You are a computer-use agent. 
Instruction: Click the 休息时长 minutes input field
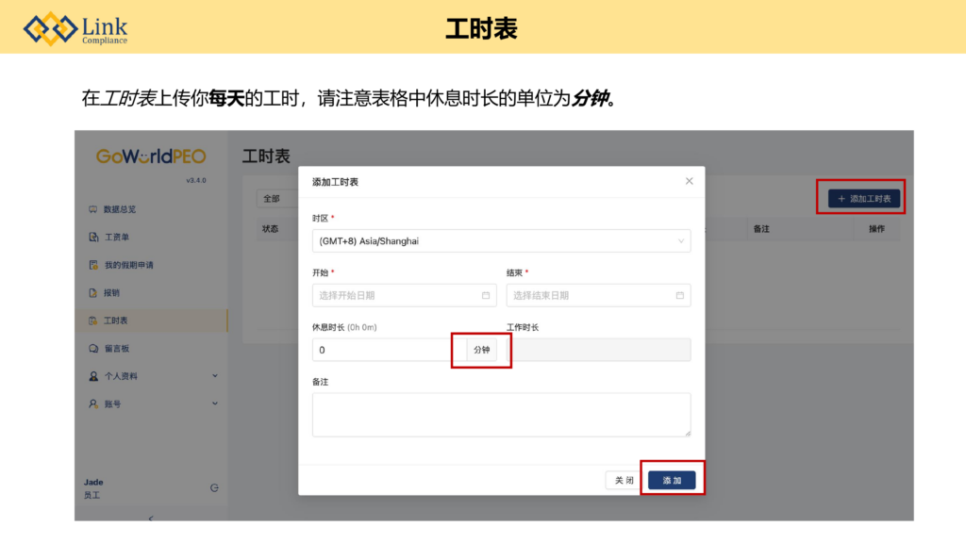(x=387, y=350)
